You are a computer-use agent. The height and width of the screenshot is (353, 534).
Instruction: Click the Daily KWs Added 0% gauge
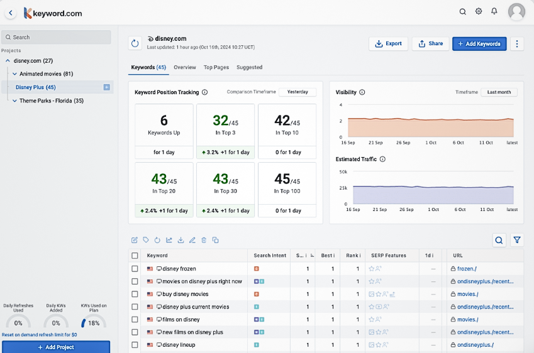[x=56, y=320]
